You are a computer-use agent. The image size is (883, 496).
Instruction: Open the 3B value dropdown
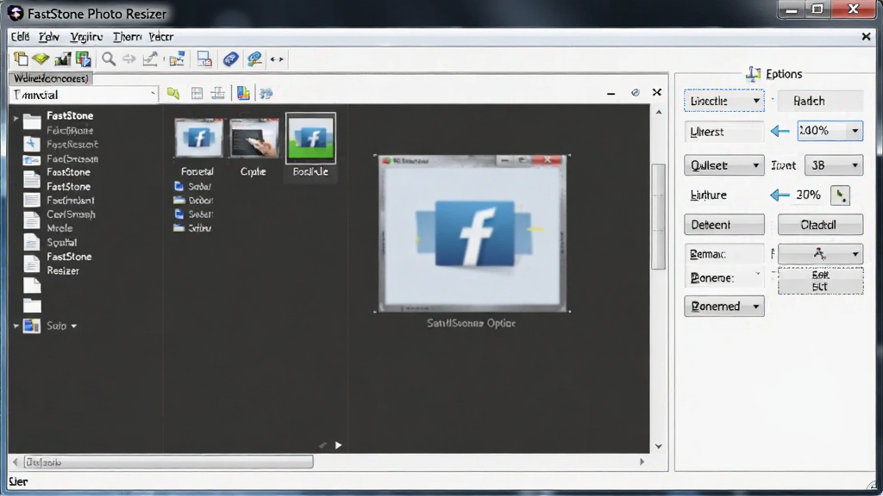coord(834,165)
